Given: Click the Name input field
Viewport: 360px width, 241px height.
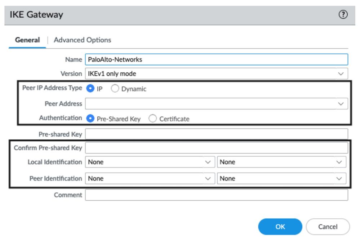Looking at the screenshot, I should pyautogui.click(x=216, y=59).
